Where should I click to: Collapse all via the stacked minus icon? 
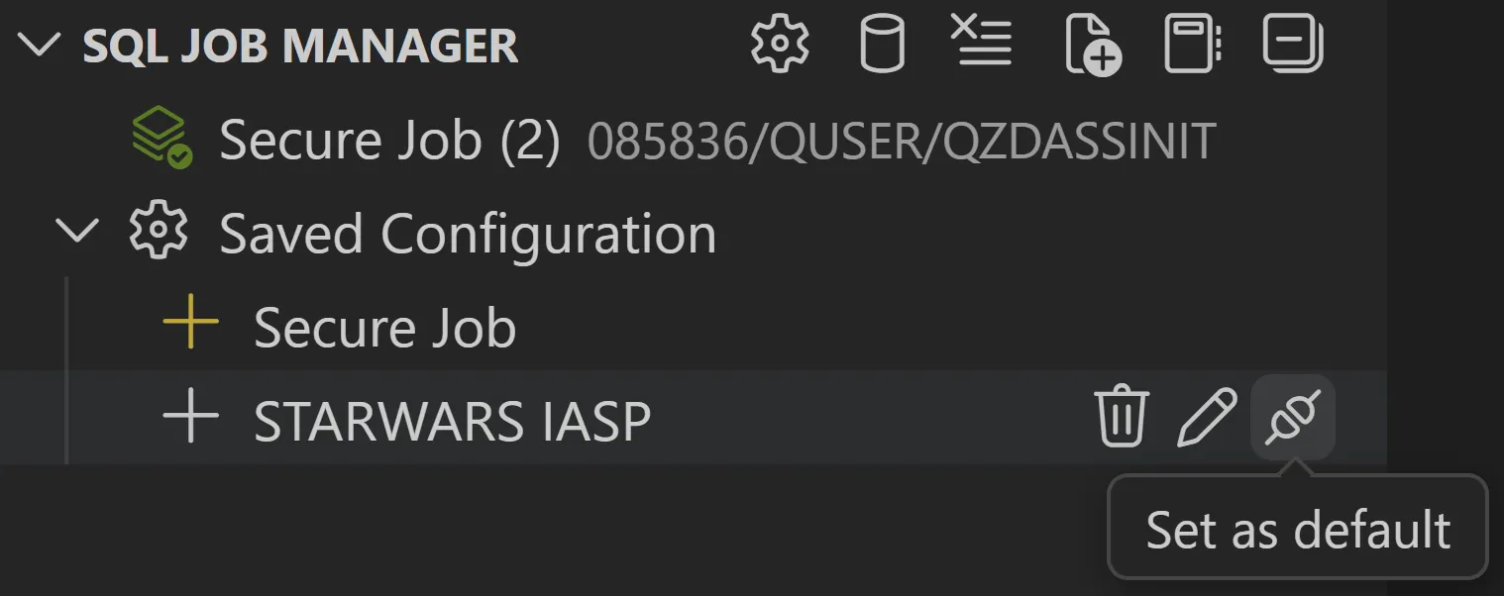tap(1293, 45)
